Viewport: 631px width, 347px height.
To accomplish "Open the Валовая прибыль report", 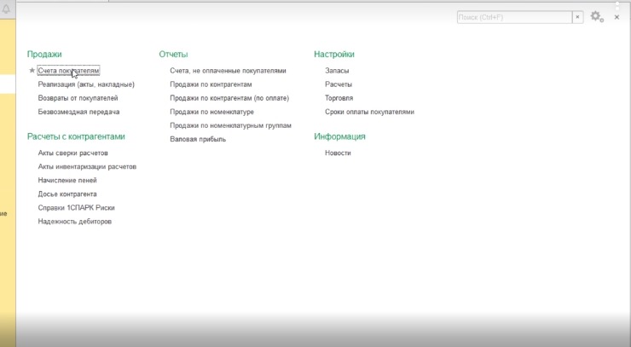I will click(x=198, y=139).
